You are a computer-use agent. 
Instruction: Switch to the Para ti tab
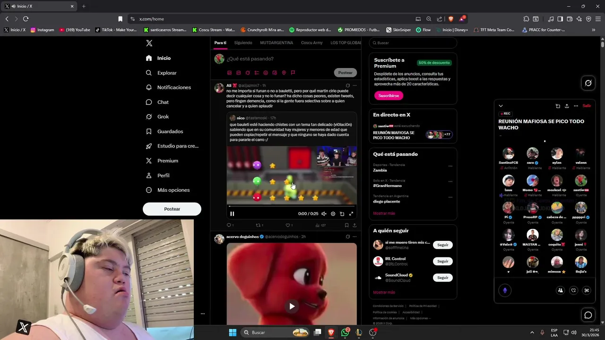[220, 42]
